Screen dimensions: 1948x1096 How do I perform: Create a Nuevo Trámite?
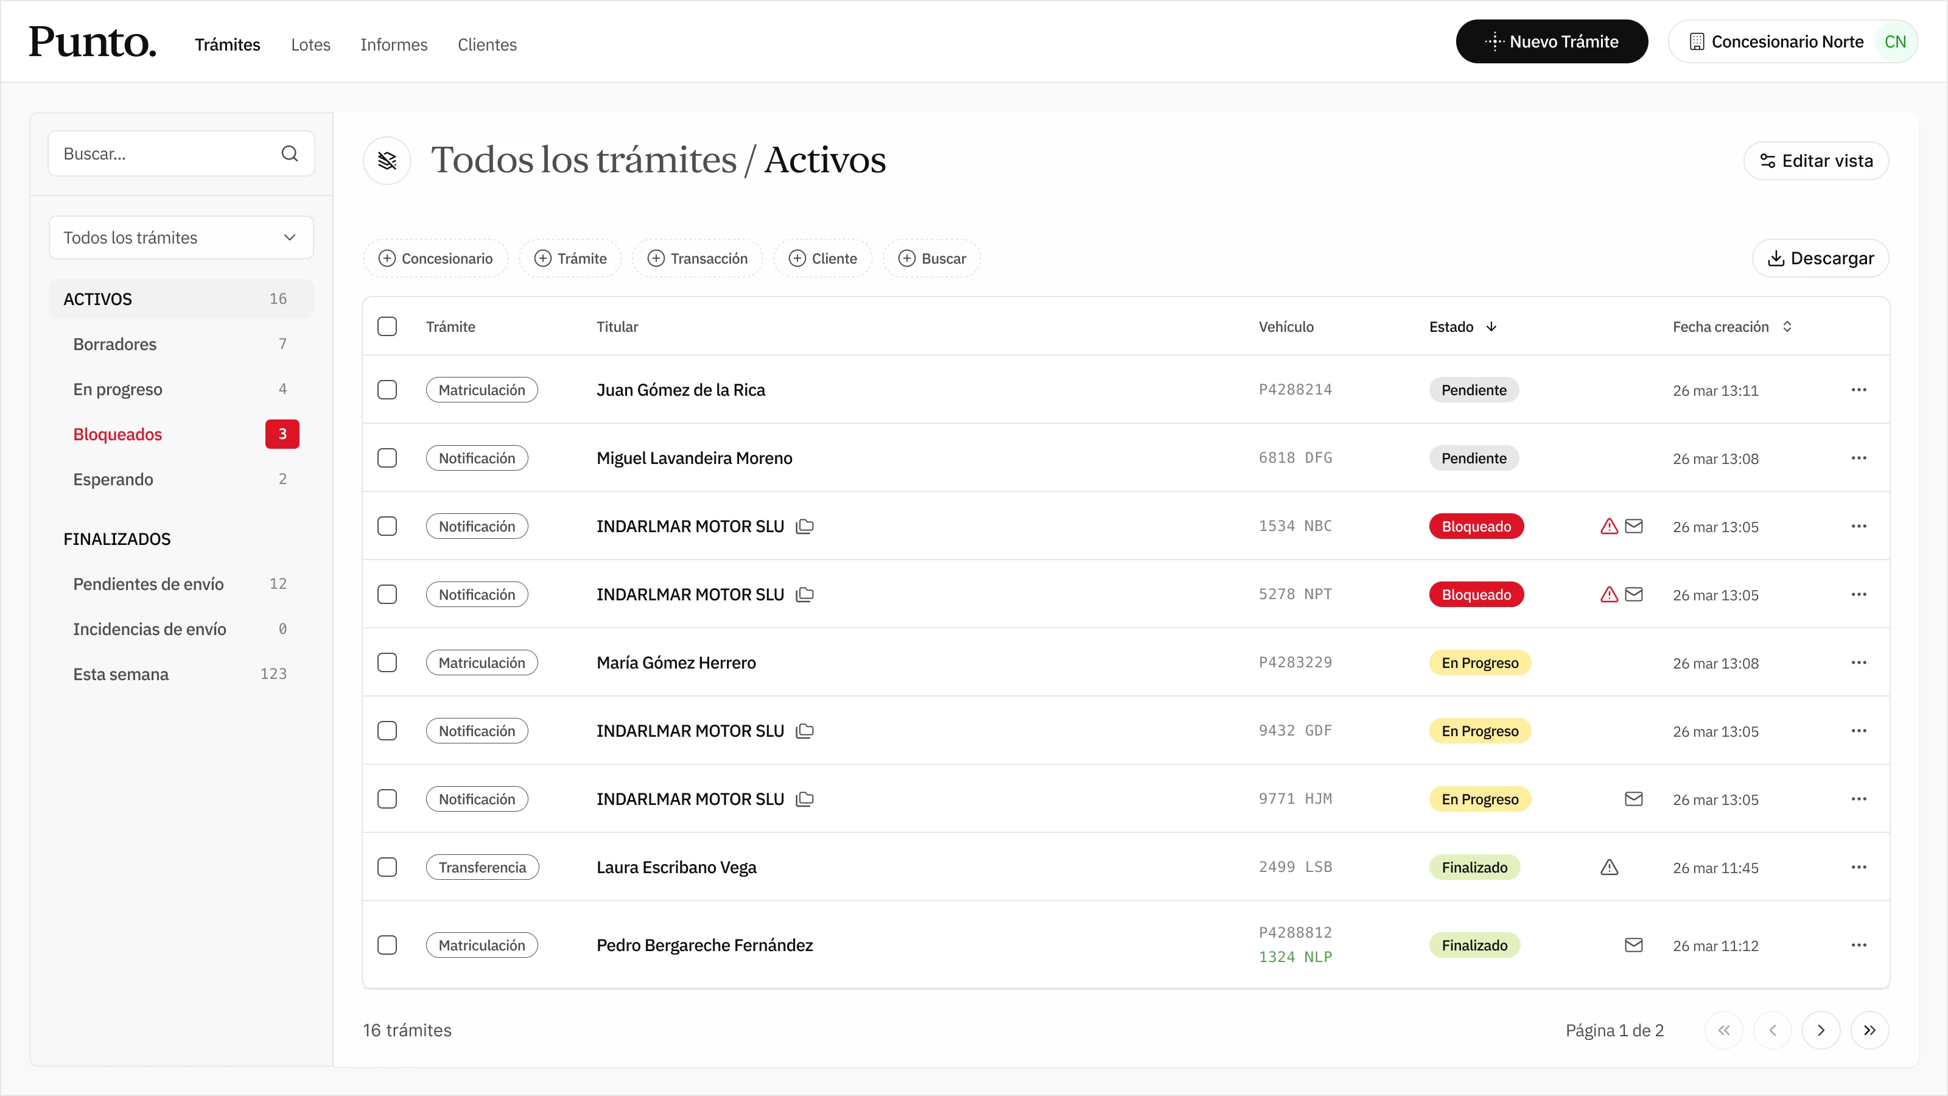(1552, 41)
